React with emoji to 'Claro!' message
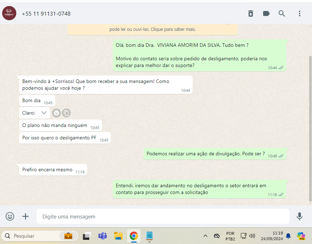 57,113
